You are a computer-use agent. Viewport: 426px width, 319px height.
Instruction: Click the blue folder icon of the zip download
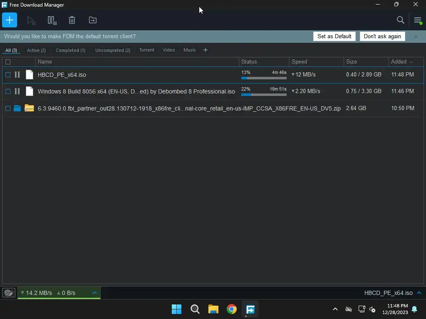click(17, 108)
